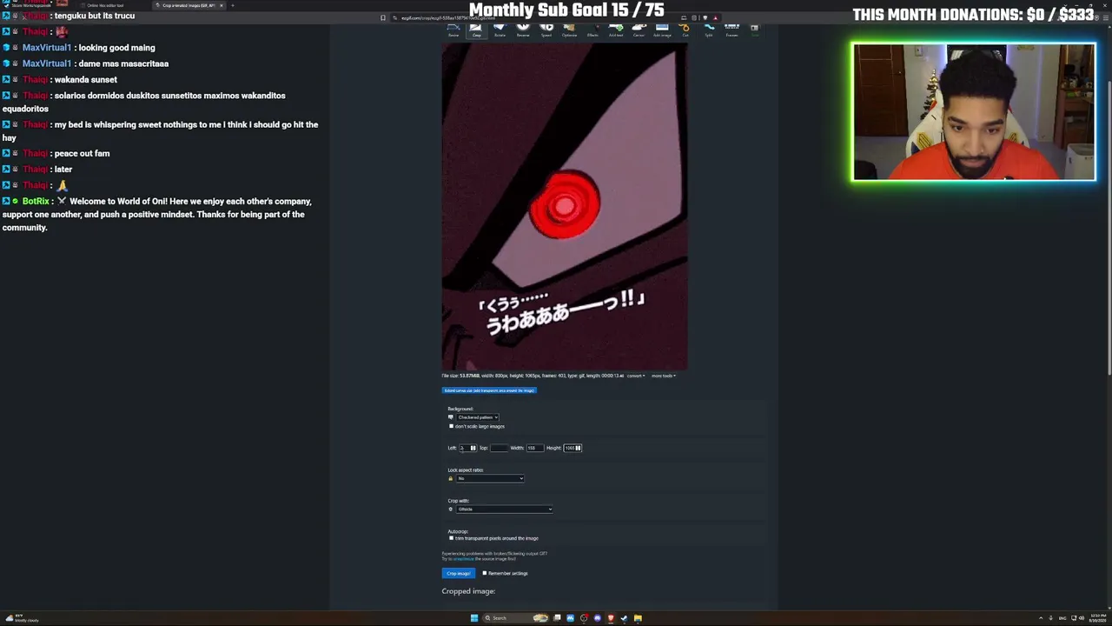The height and width of the screenshot is (626, 1112).
Task: Open the Lock aspect ratio dropdown
Action: (x=490, y=478)
